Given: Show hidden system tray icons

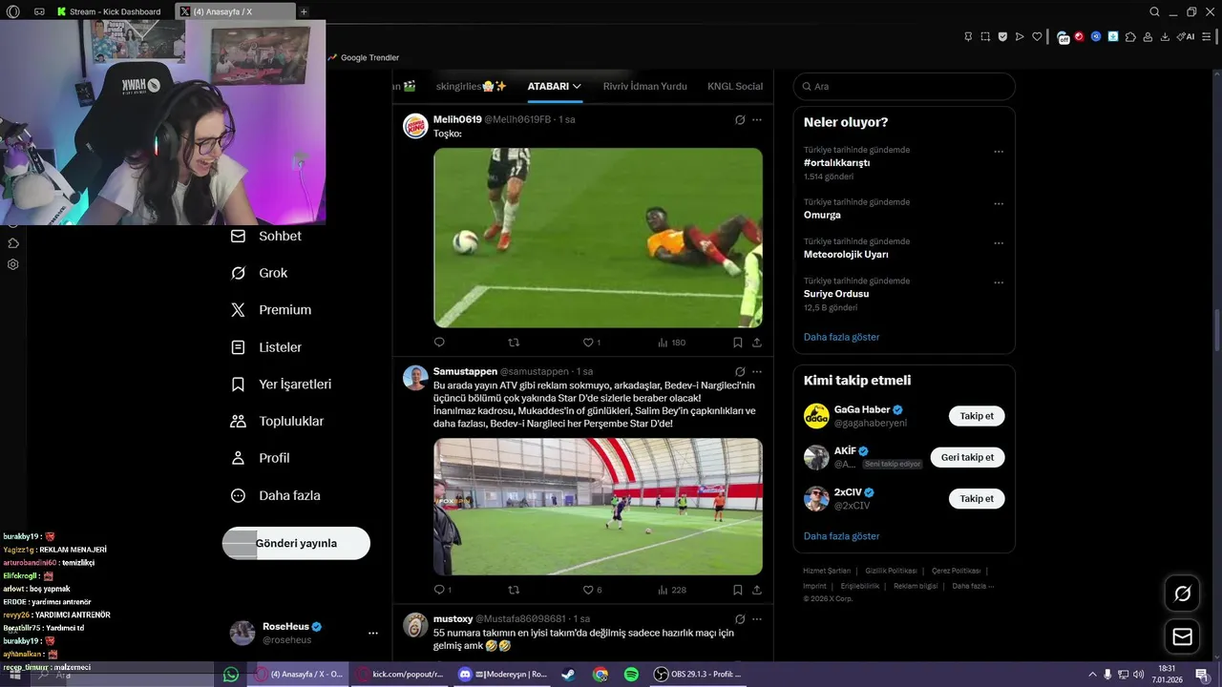Looking at the screenshot, I should 1091,674.
